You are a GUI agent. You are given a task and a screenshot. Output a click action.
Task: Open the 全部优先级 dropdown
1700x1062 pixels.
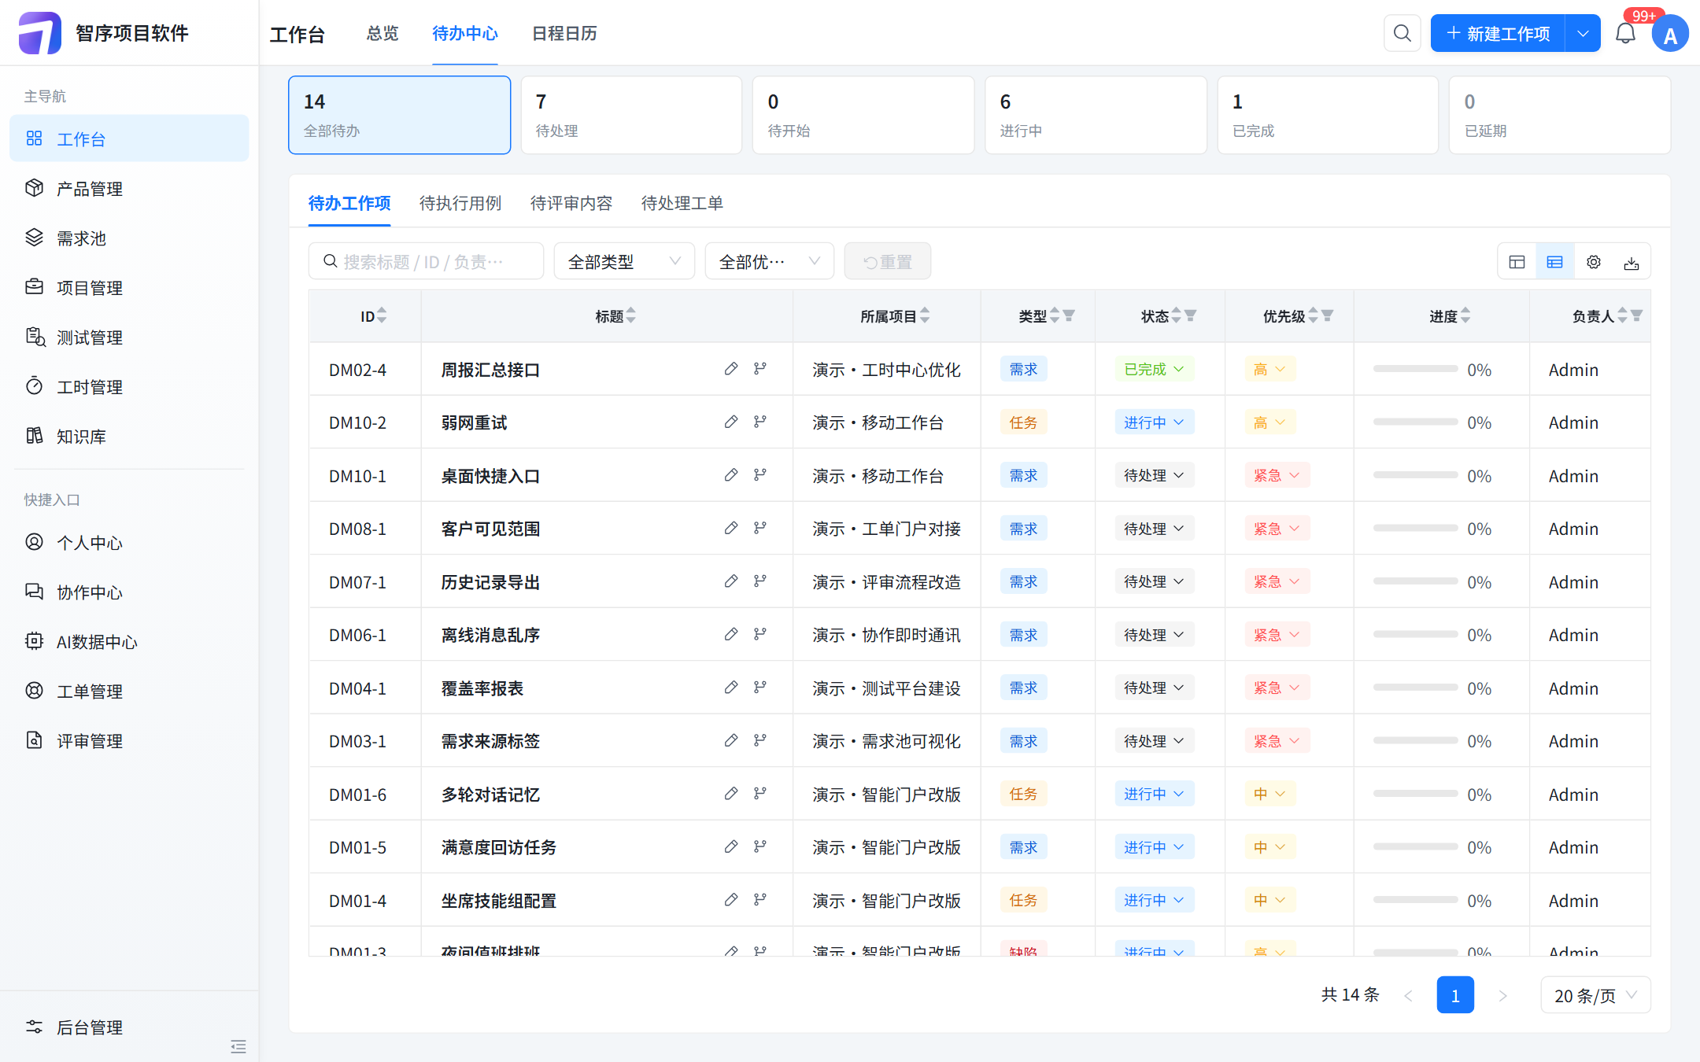coord(769,261)
